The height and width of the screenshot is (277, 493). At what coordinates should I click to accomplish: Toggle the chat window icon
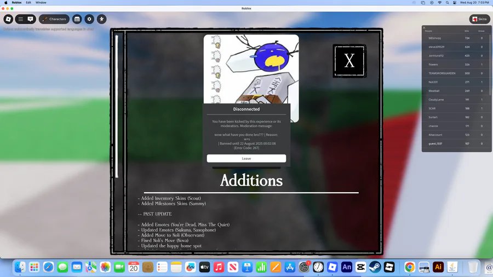tap(31, 19)
